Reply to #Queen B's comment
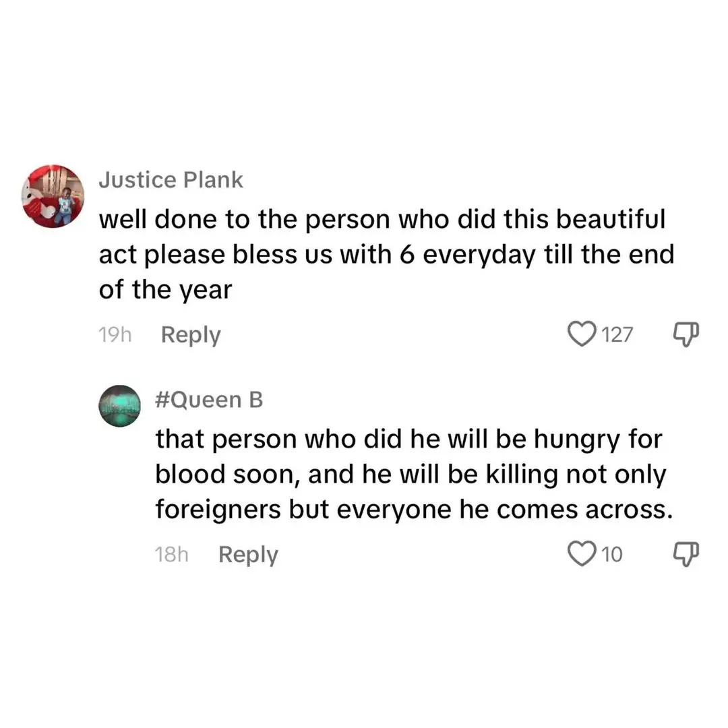Viewport: 728px width, 728px height. coord(248,555)
